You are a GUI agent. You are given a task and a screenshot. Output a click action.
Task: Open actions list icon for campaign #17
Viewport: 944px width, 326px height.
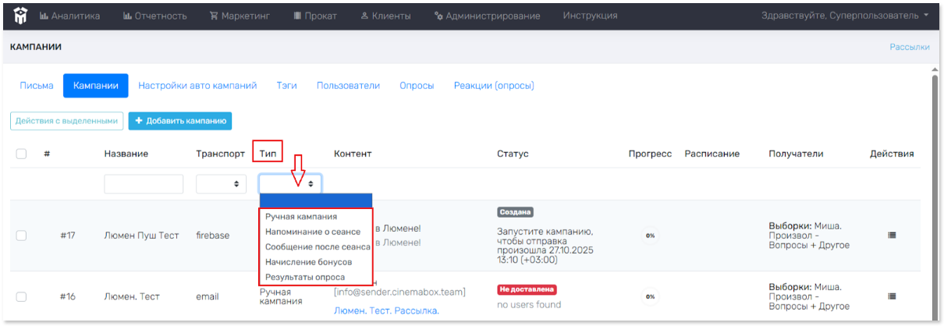(892, 235)
